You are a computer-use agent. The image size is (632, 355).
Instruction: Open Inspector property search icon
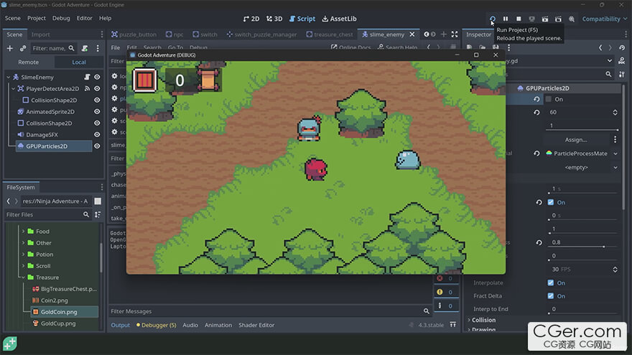click(x=608, y=74)
